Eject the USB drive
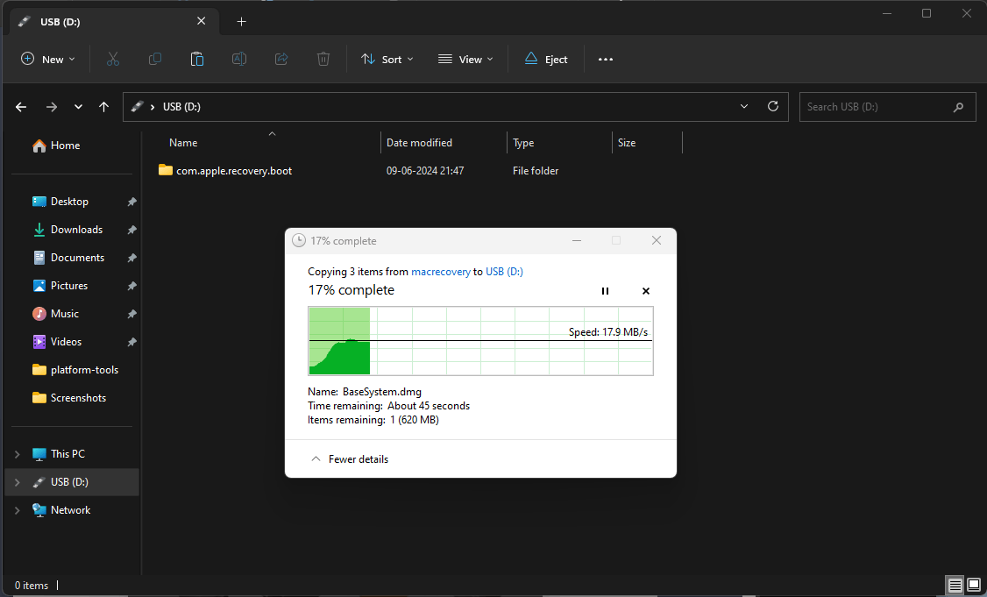Viewport: 987px width, 597px height. 546,60
